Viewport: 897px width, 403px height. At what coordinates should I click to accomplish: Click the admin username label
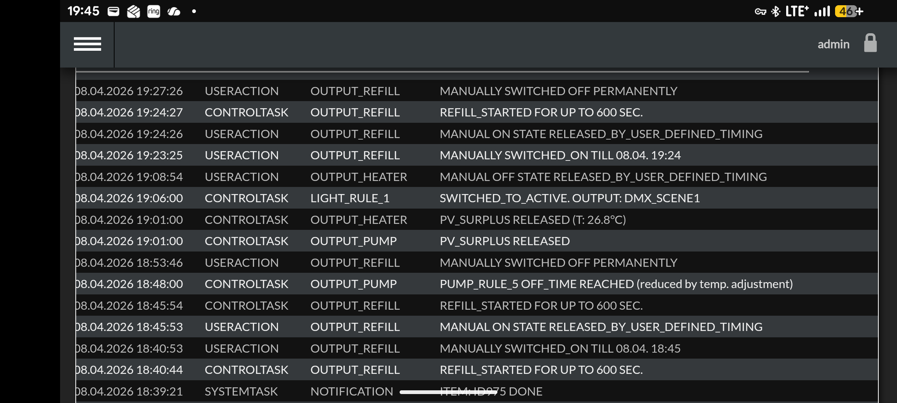pos(834,44)
